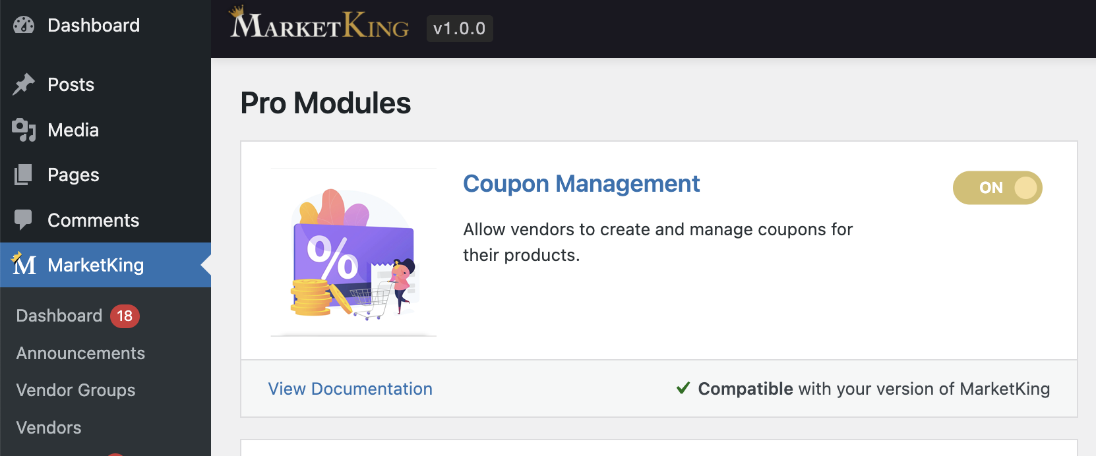The image size is (1096, 456).
Task: Open the Media library icon
Action: point(24,130)
